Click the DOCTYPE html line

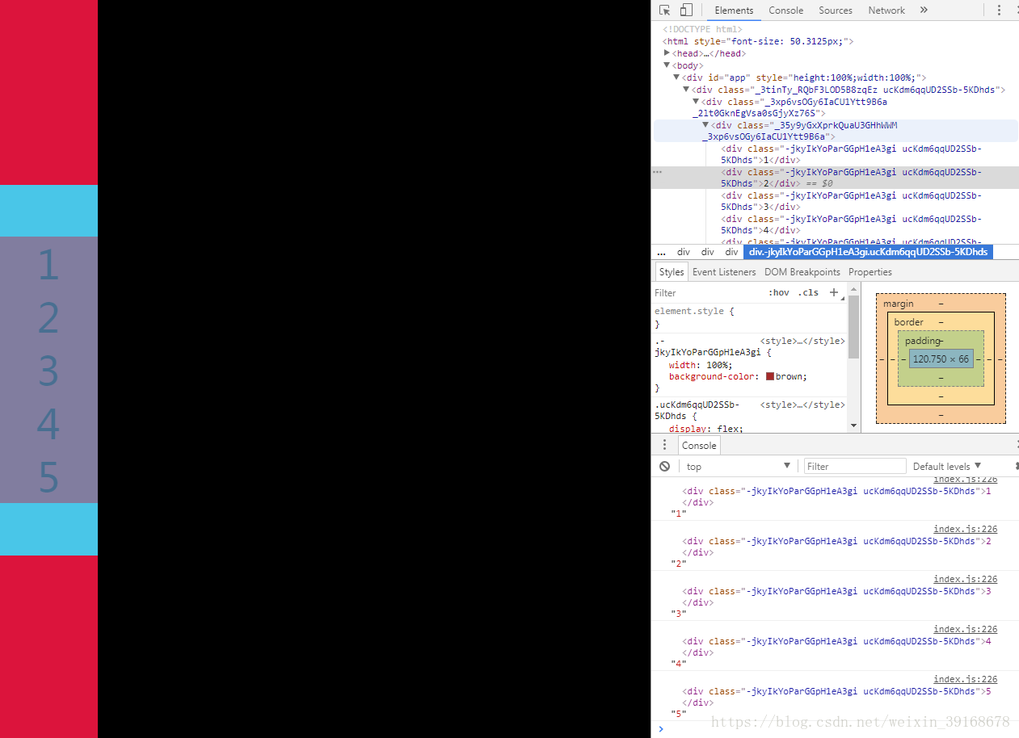coord(702,29)
